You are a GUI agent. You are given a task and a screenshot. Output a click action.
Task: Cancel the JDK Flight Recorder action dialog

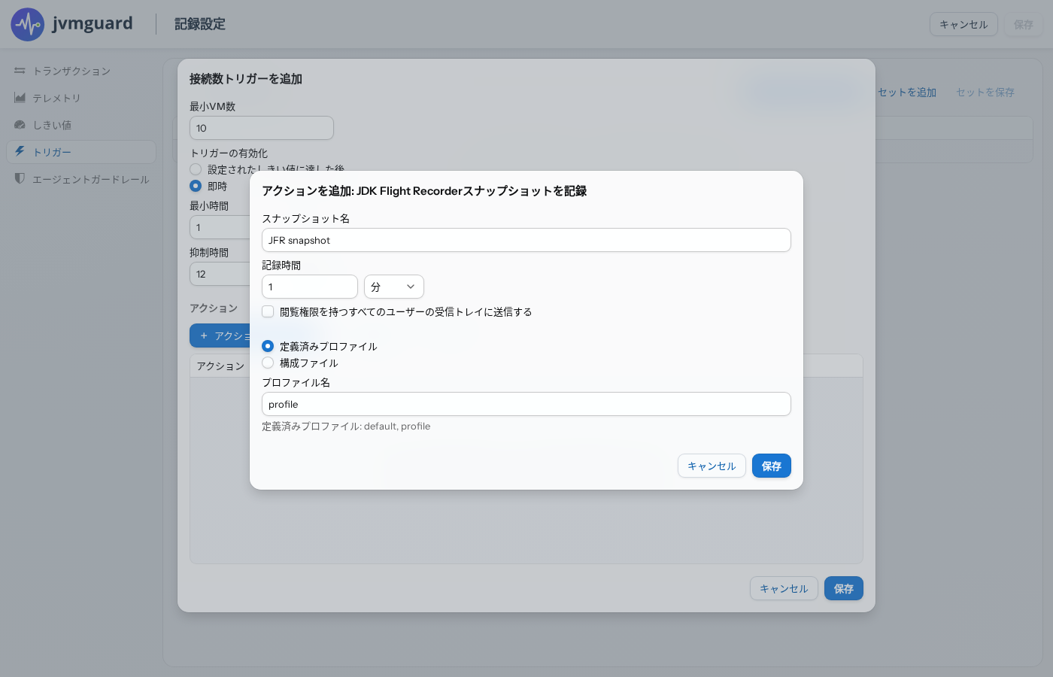[x=712, y=466]
